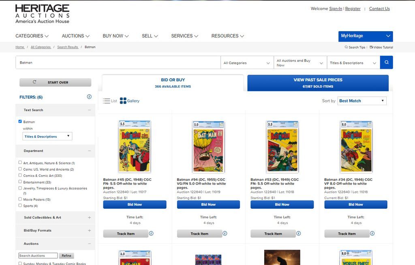The width and height of the screenshot is (415, 265).
Task: Open the Sort by Best Match dropdown
Action: pos(362,101)
